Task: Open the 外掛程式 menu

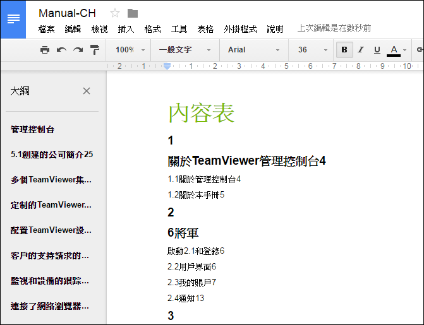Action: tap(240, 28)
